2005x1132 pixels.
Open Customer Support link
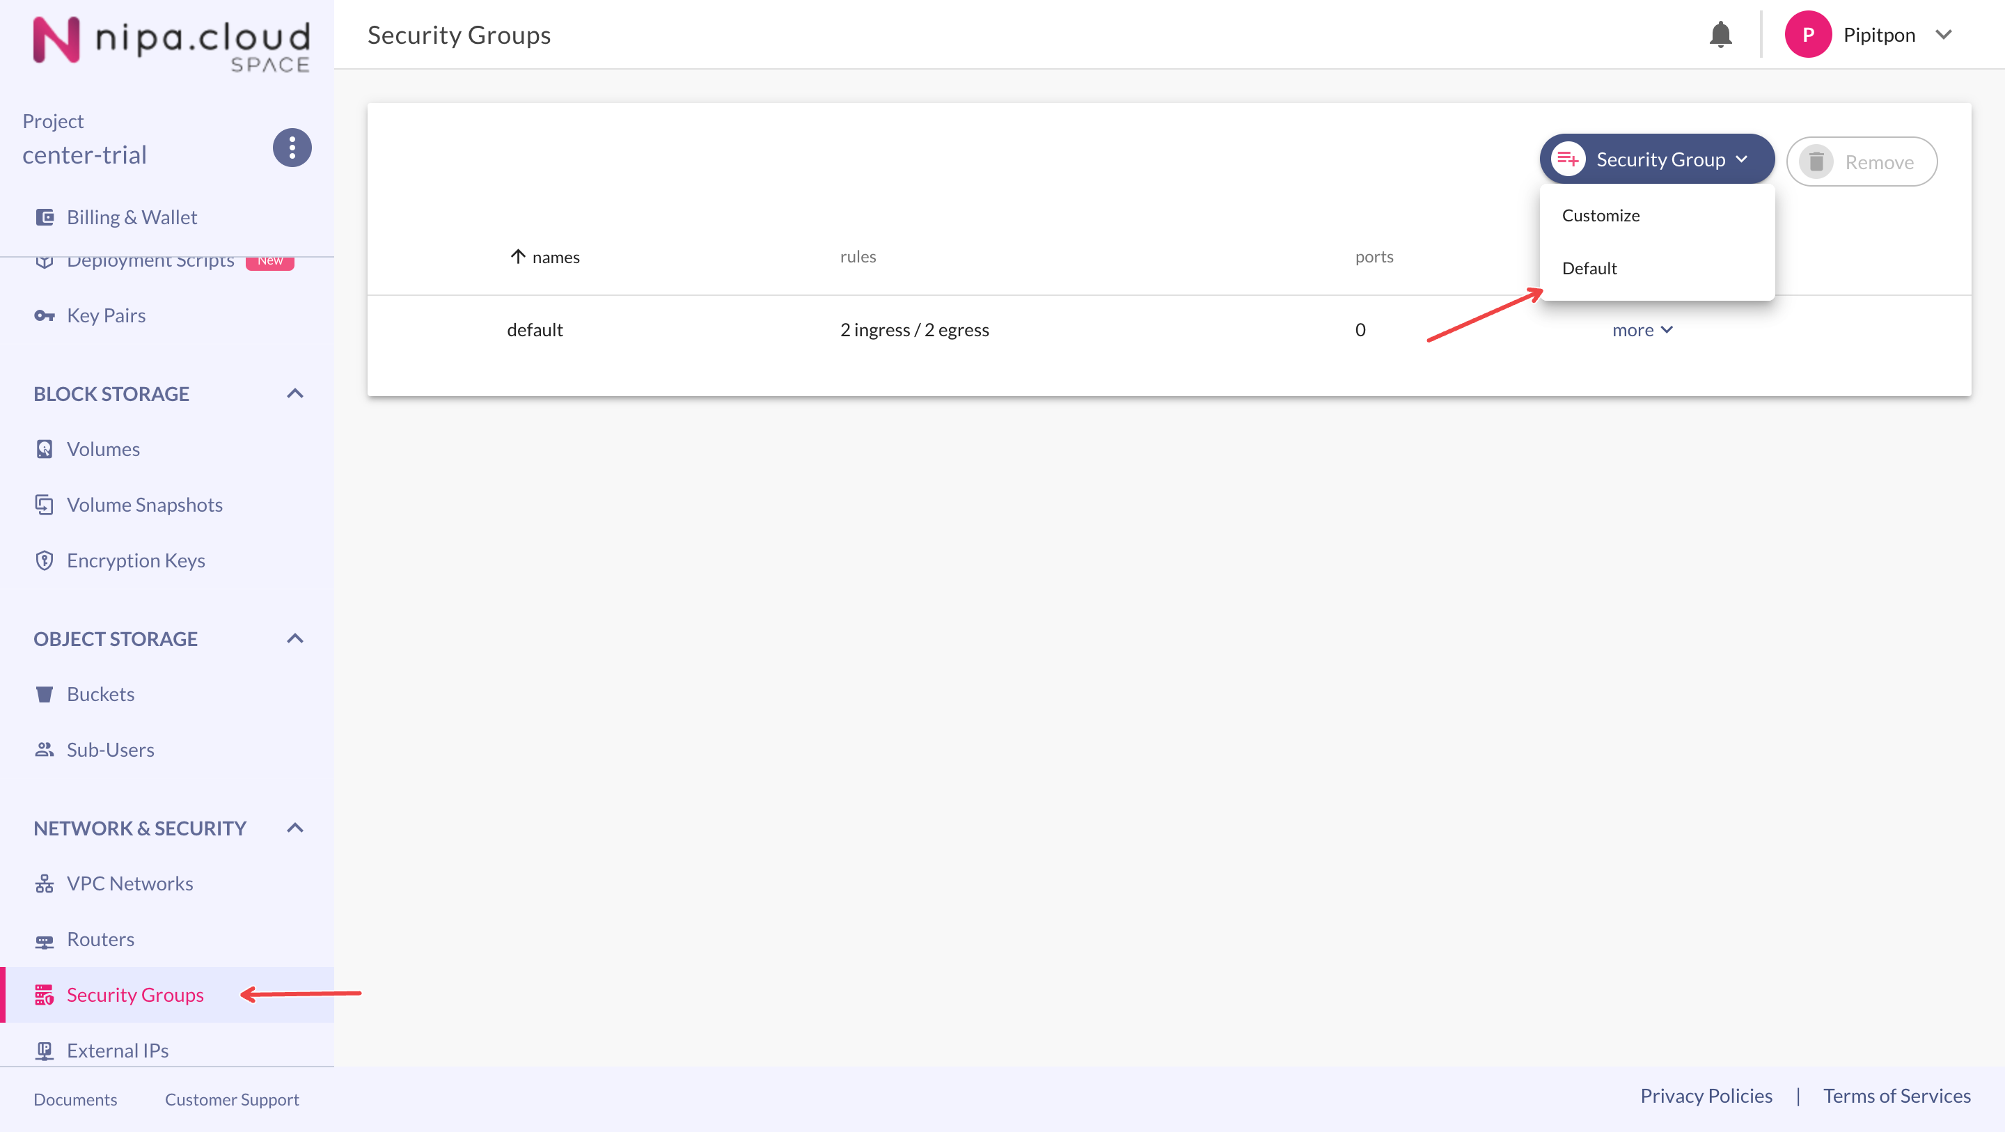point(231,1100)
